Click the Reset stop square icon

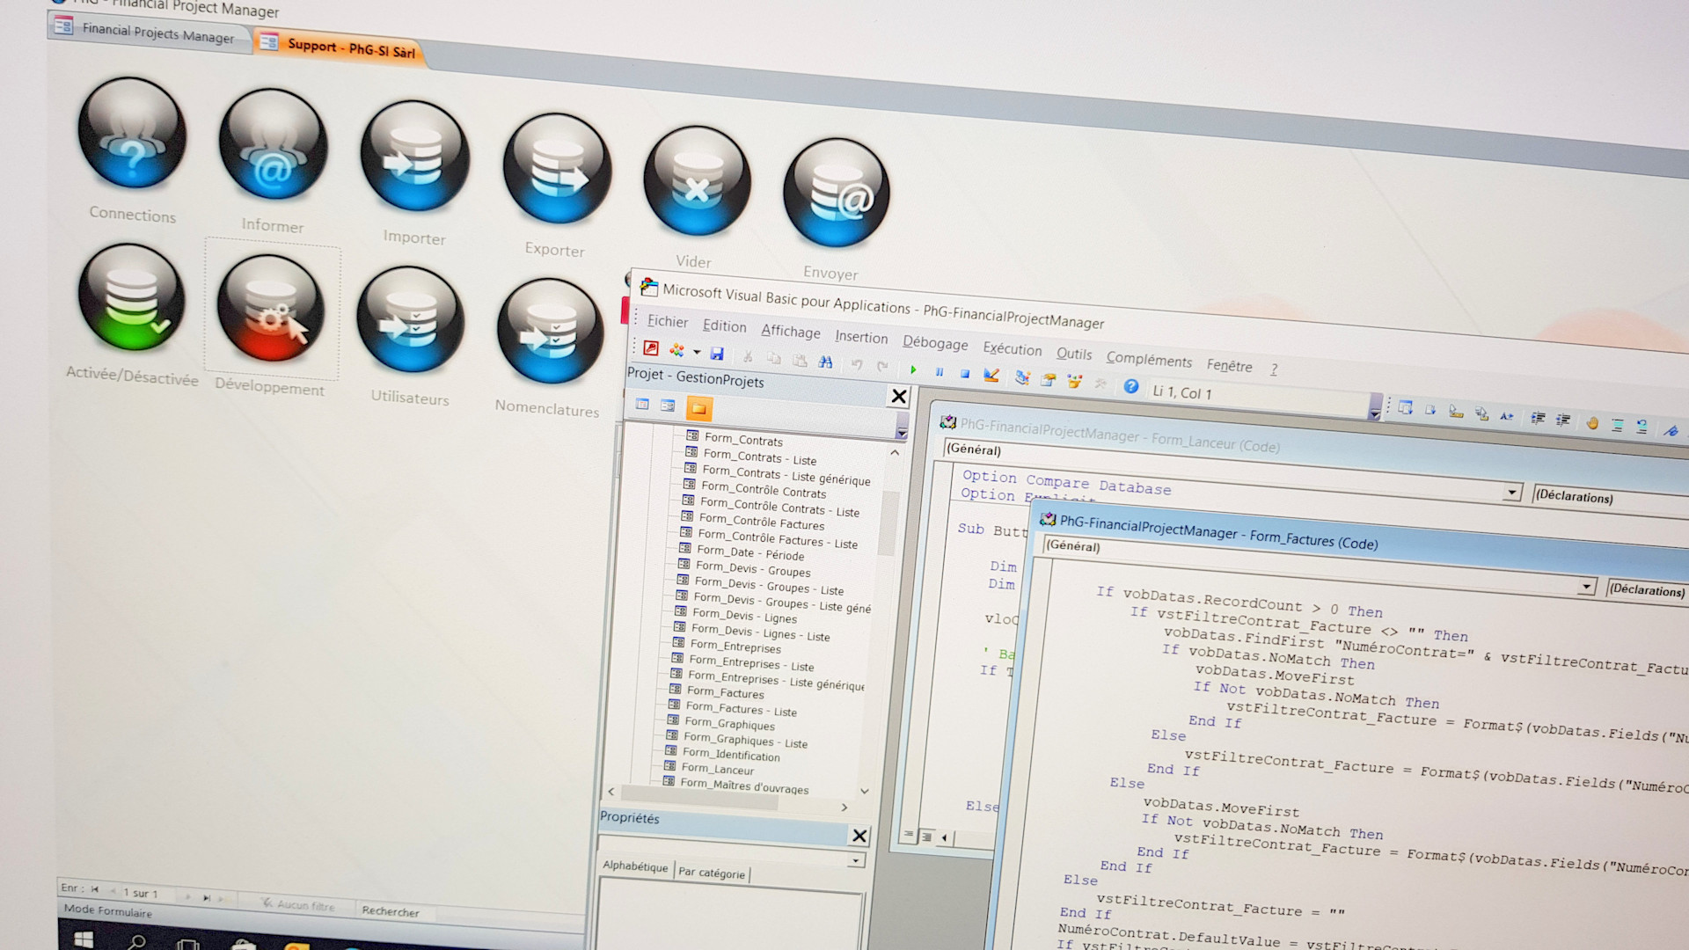(x=964, y=374)
